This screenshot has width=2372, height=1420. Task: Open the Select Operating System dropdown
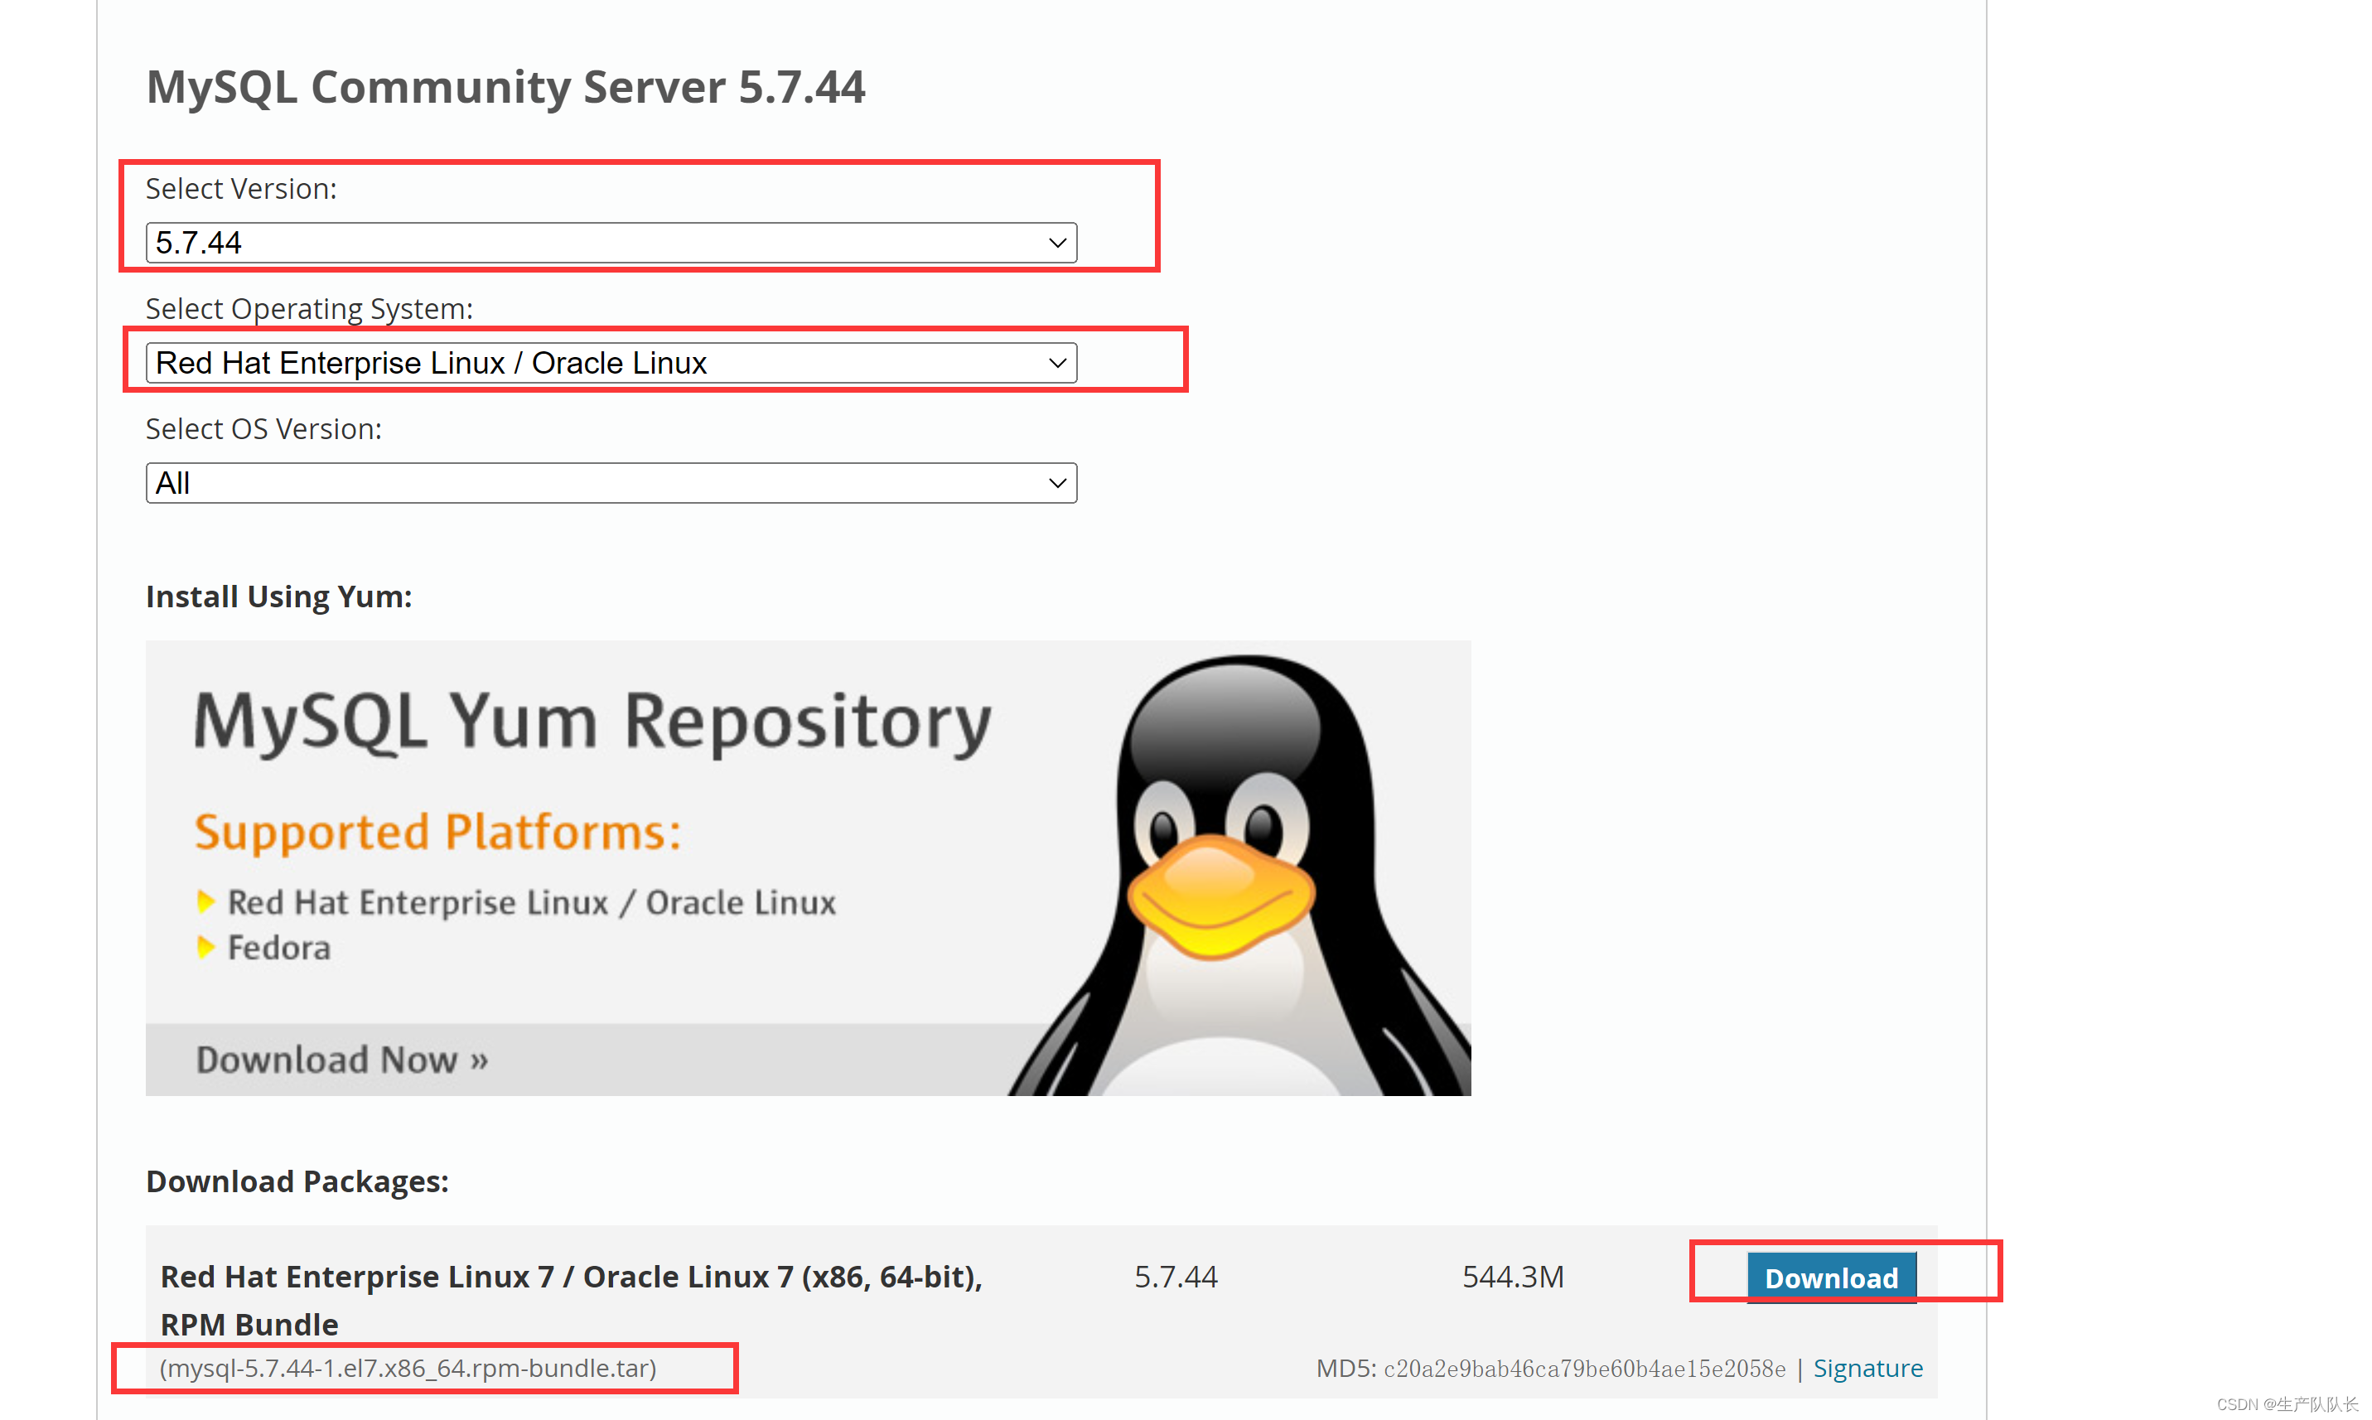click(x=611, y=363)
